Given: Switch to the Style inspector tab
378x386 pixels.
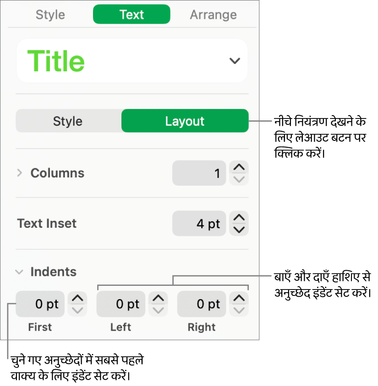Looking at the screenshot, I should pyautogui.click(x=50, y=15).
